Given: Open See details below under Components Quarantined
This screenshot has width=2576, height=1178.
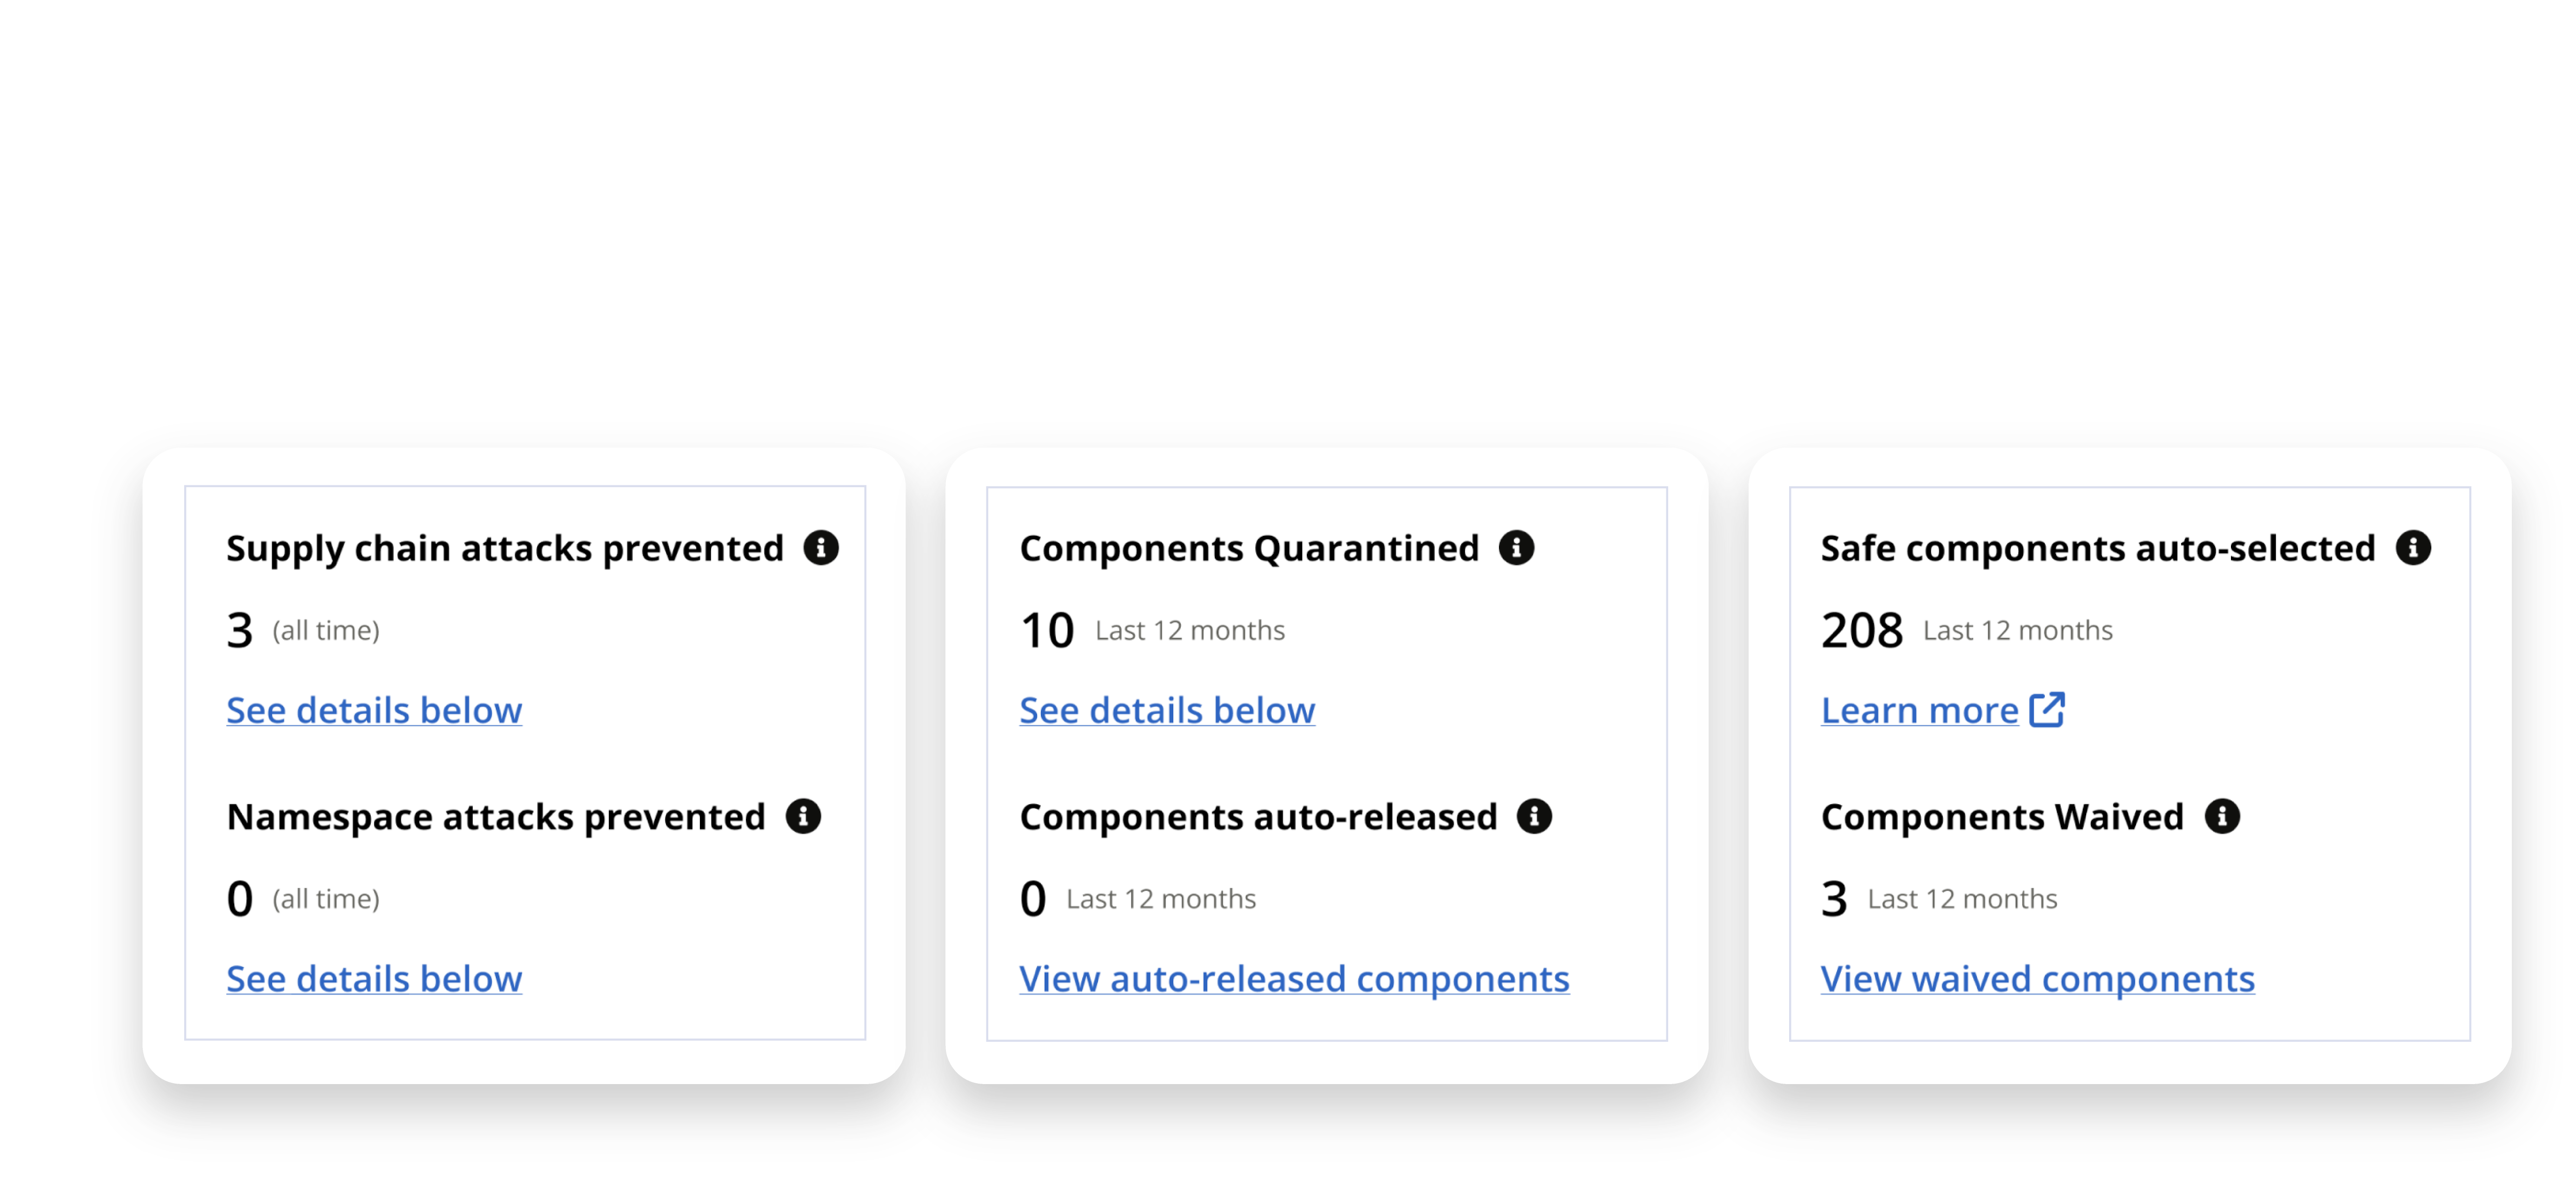Looking at the screenshot, I should [1166, 710].
